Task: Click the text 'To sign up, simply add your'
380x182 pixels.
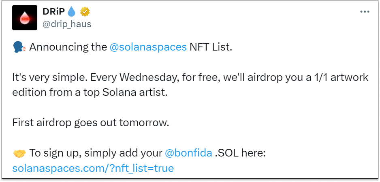Action: [x=96, y=153]
